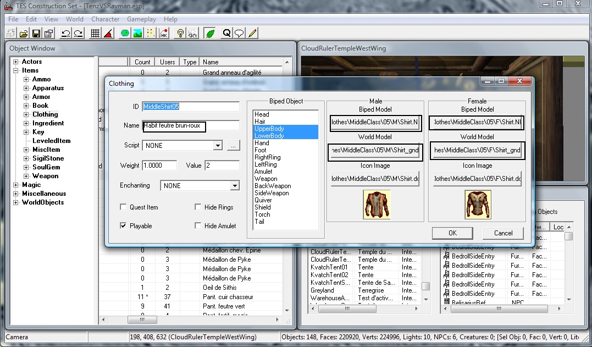The image size is (592, 347).
Task: Click the pencil edit toolbar icon
Action: 252,34
